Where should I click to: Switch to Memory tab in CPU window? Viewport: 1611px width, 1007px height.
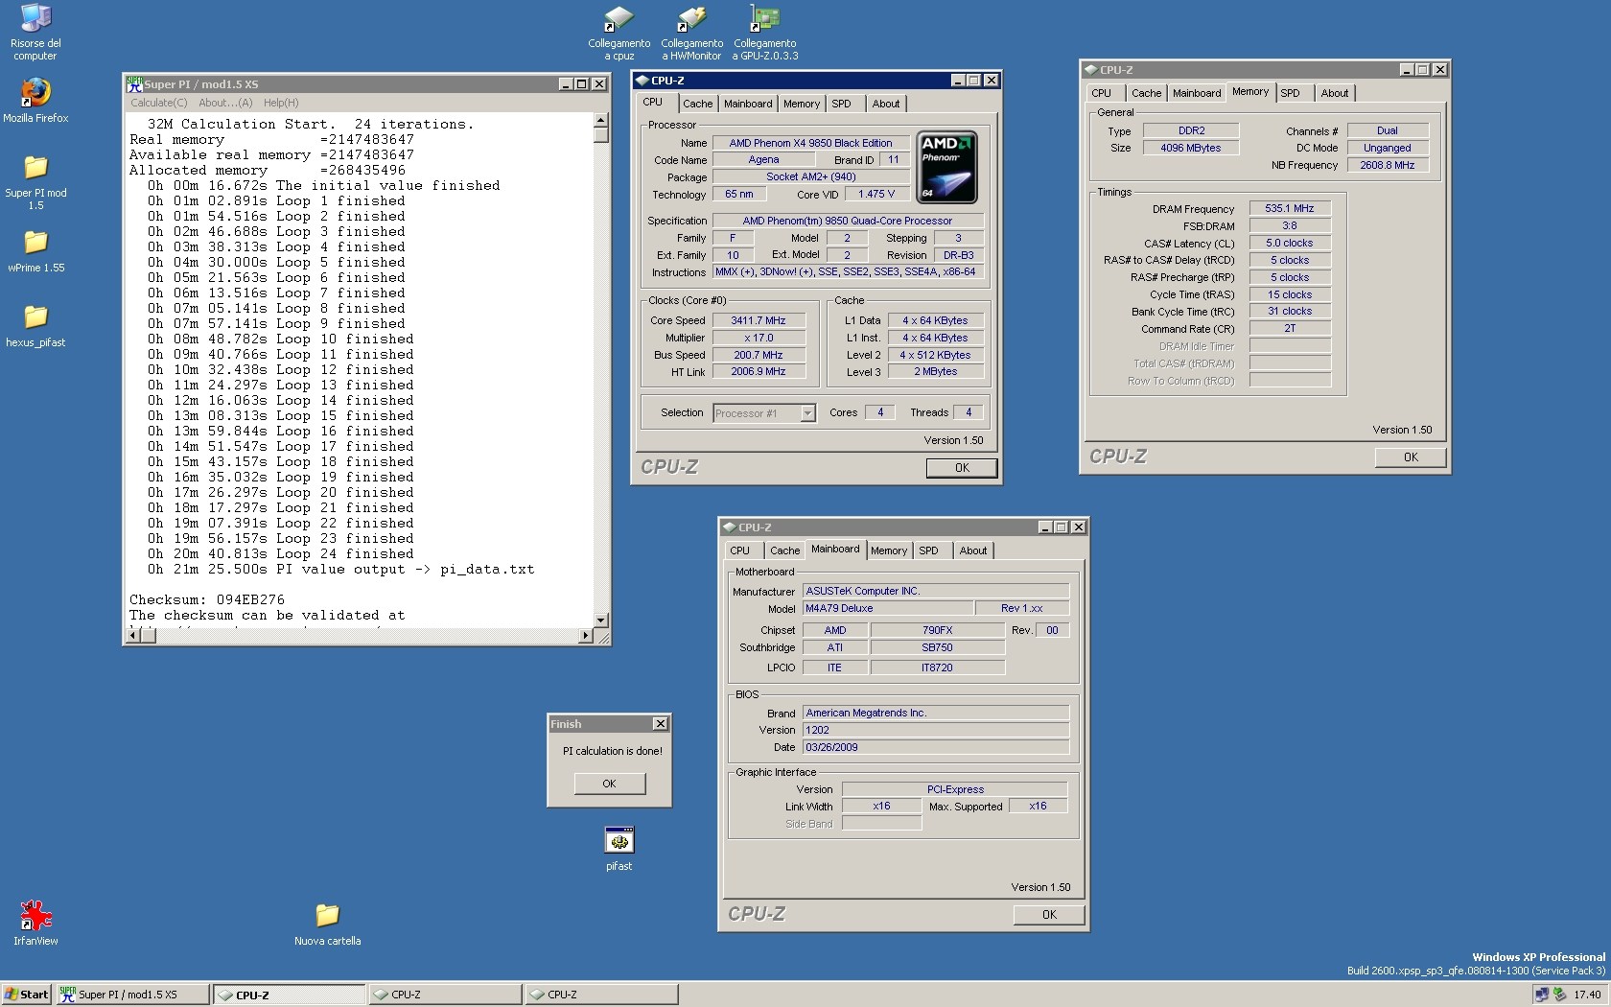point(802,104)
